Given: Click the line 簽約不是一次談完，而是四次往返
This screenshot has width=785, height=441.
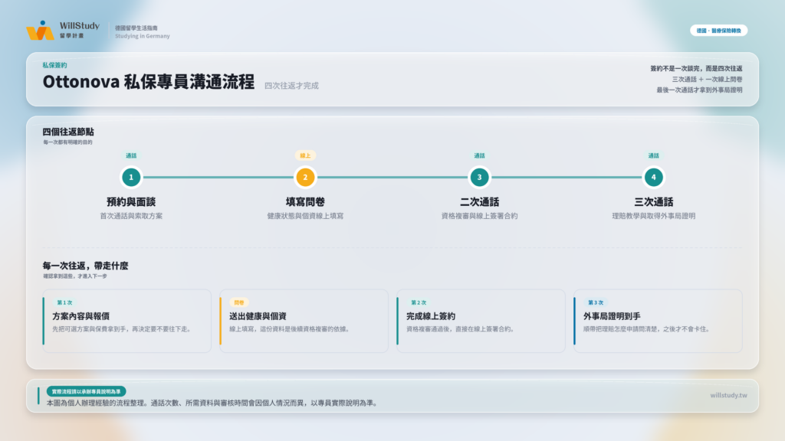Looking at the screenshot, I should [696, 68].
